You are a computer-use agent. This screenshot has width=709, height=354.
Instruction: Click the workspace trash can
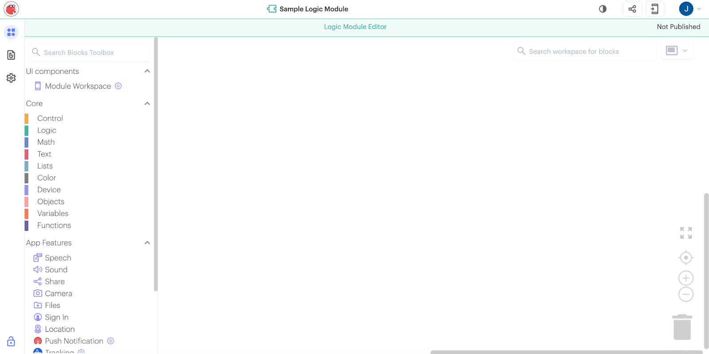682,327
